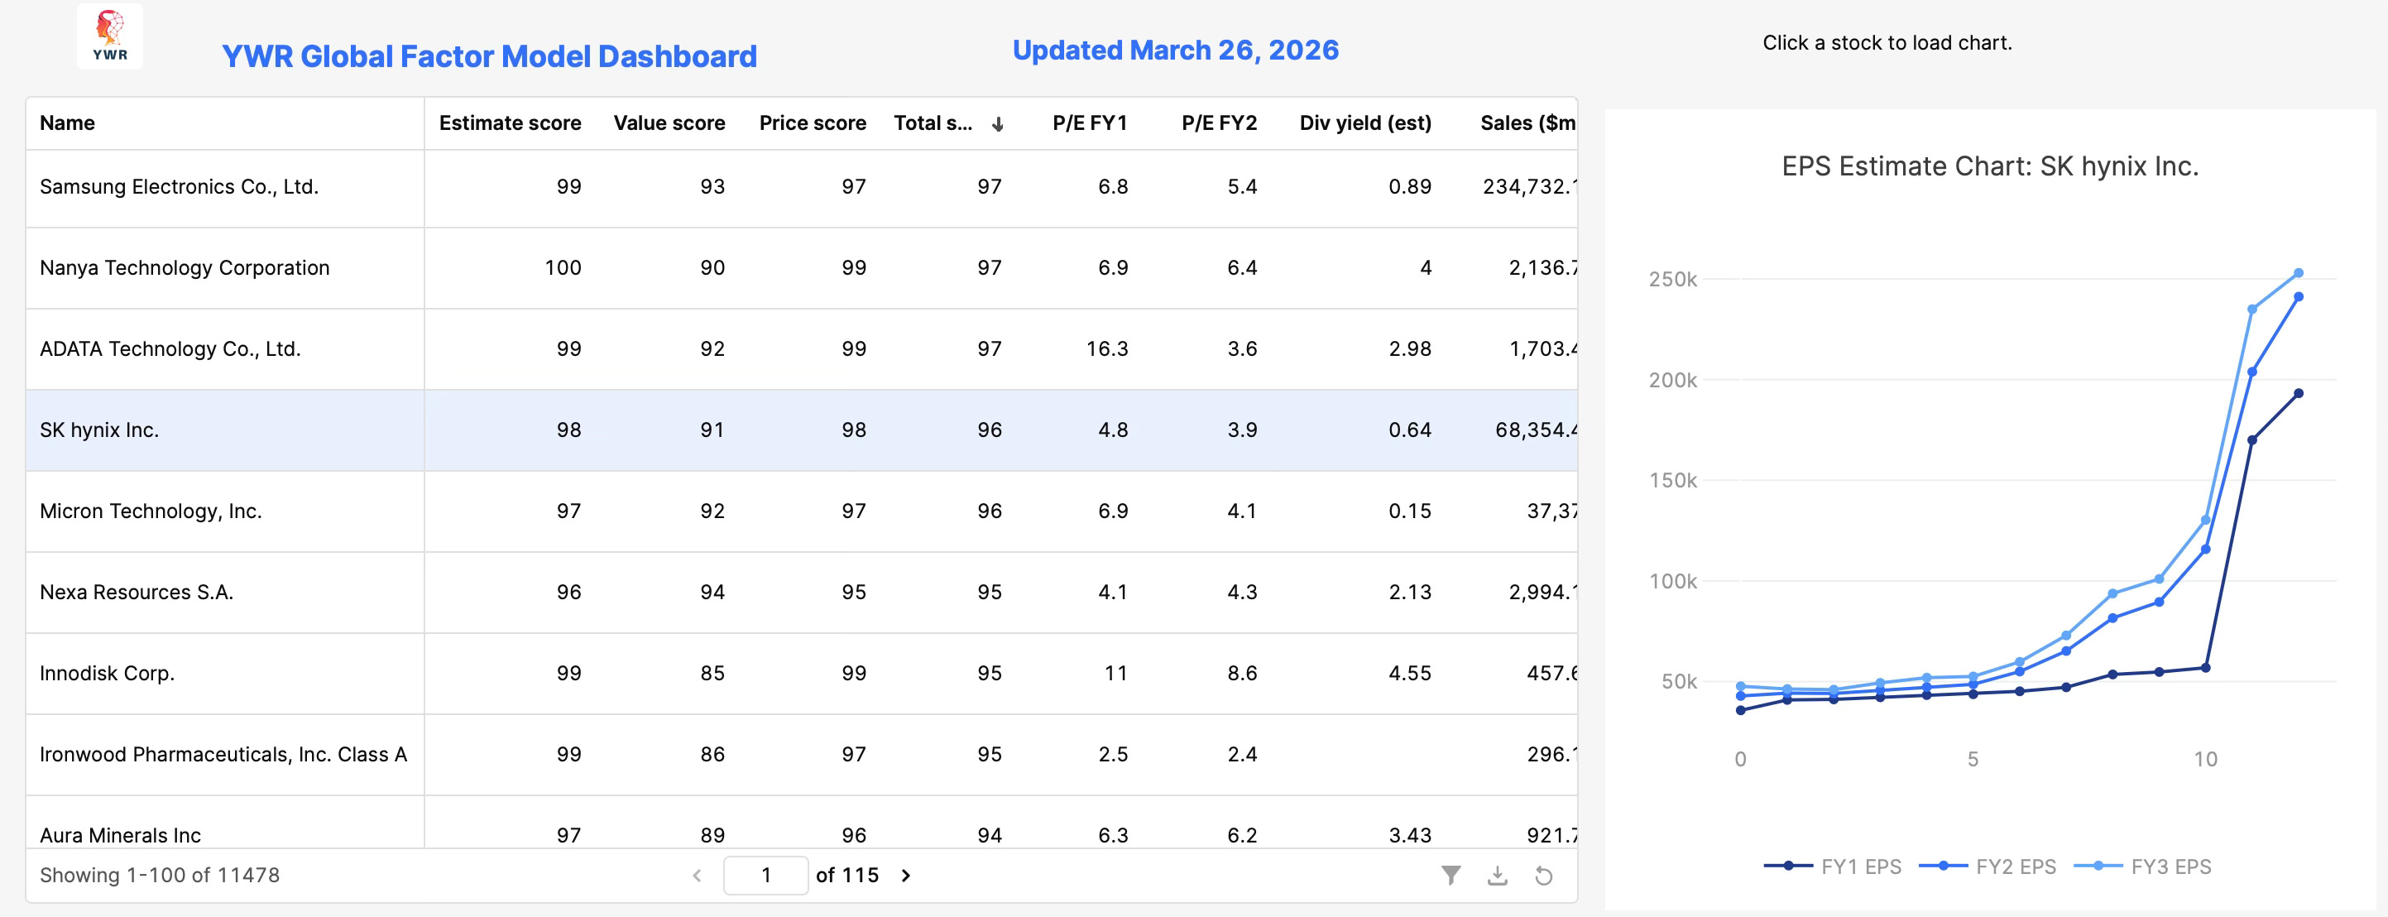Click the Div yield (est) header

tap(1364, 123)
